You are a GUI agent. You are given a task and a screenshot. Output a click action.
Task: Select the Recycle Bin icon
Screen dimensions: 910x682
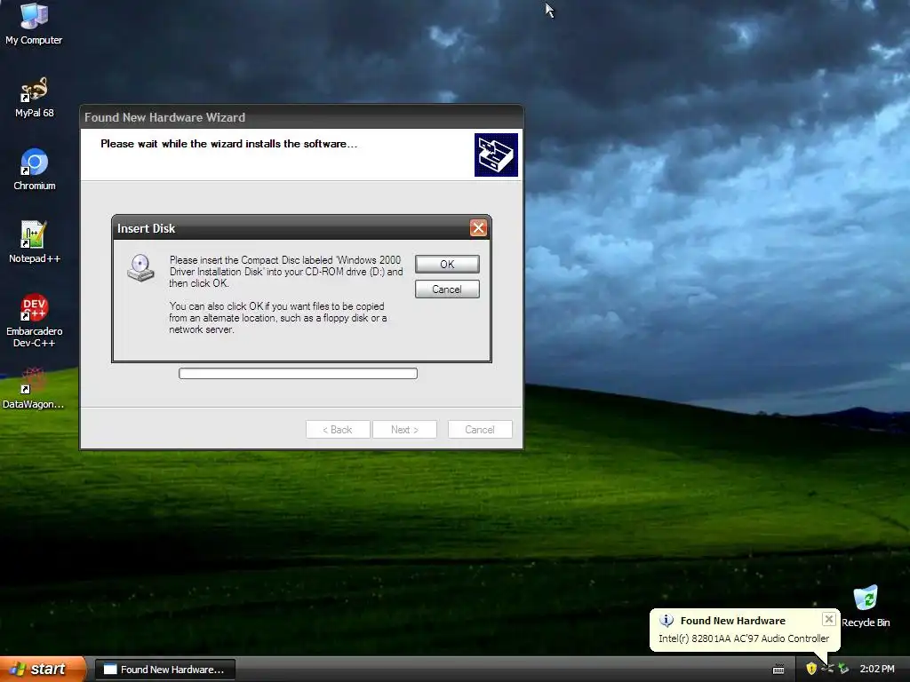click(866, 607)
